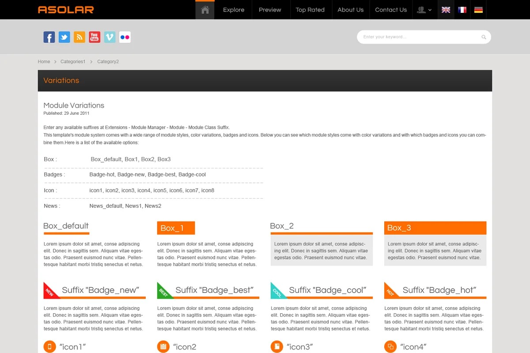530x353 pixels.
Task: Go to home via house icon
Action: click(x=205, y=10)
